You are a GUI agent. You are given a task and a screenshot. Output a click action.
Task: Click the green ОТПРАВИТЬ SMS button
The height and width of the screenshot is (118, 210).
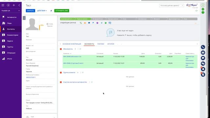[62, 11]
